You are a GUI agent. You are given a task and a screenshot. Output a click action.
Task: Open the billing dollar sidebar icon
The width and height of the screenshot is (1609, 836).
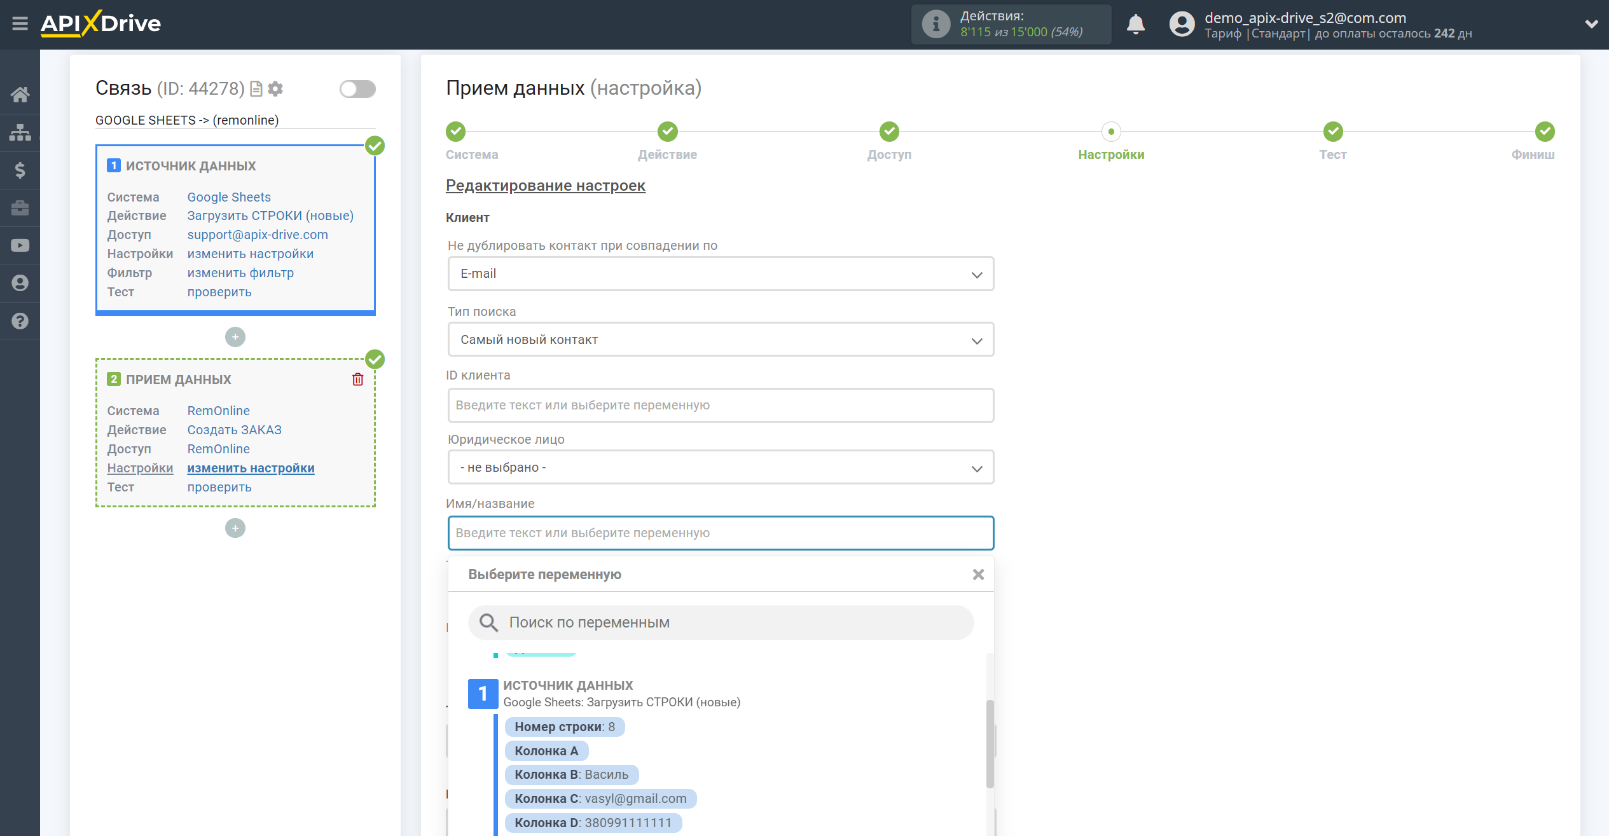point(20,170)
